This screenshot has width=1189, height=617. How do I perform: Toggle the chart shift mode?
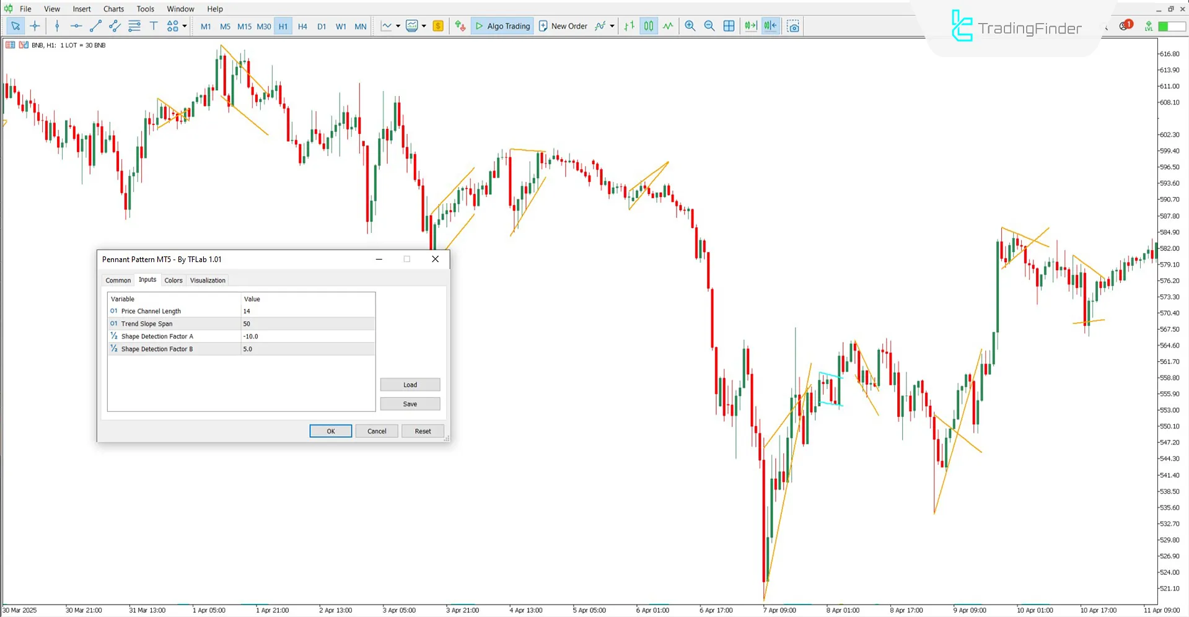coord(770,26)
